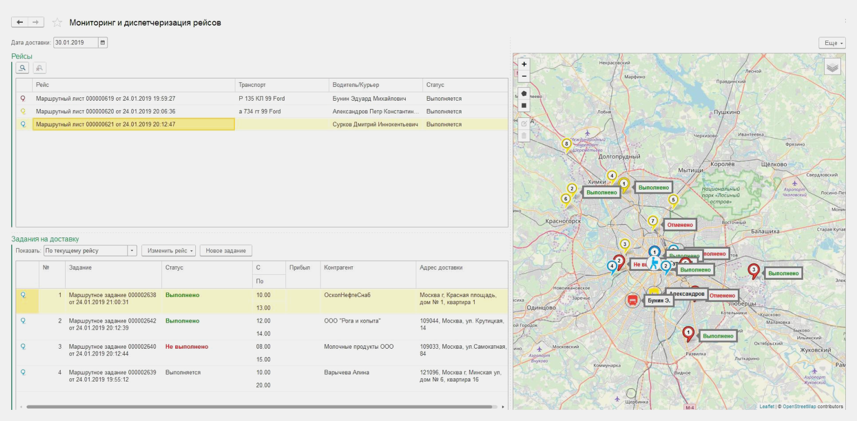Click the red bus marker near Бунин Э.

pyautogui.click(x=632, y=300)
